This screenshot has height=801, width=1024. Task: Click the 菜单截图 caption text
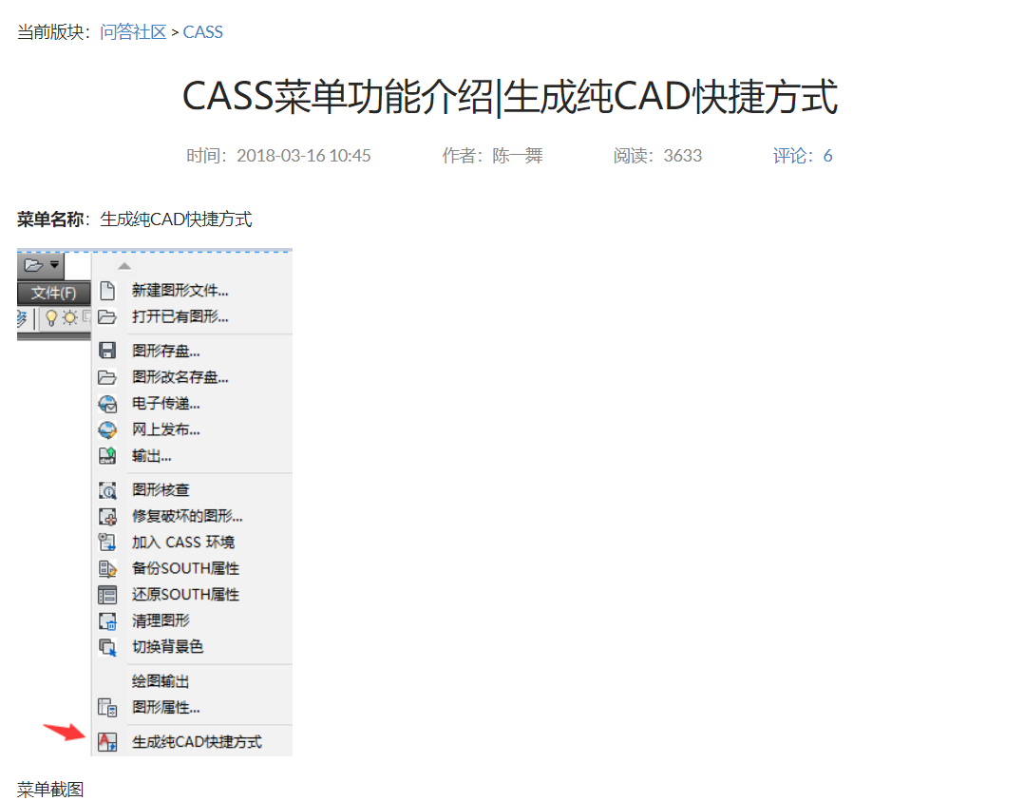point(50,790)
